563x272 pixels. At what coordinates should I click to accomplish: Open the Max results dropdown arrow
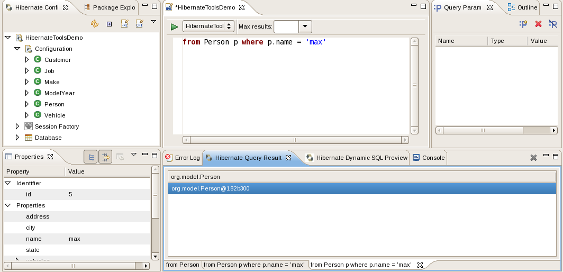[305, 26]
